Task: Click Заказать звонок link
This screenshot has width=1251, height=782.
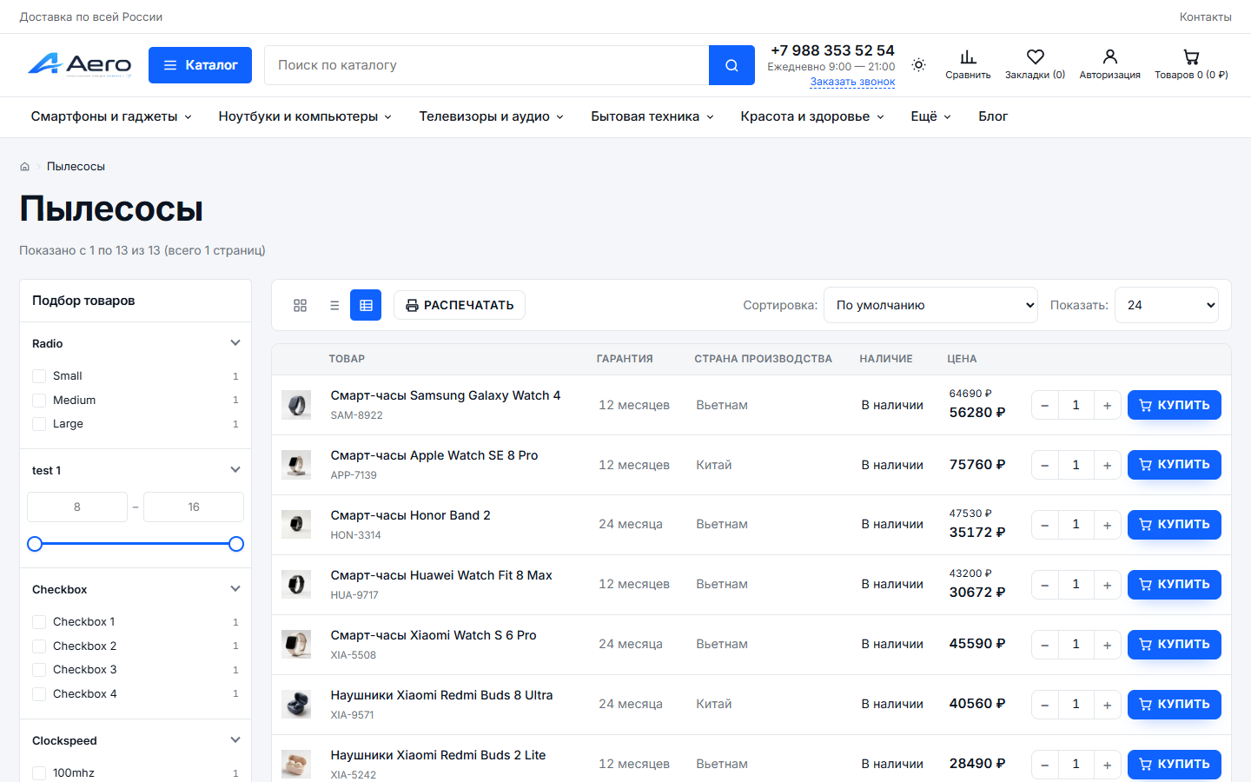Action: point(852,82)
